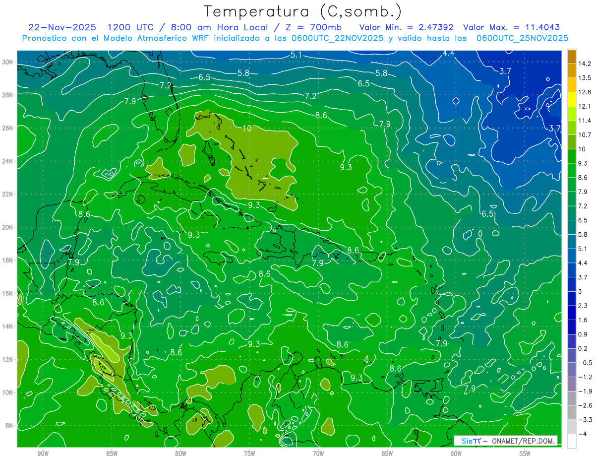Click the "SisTT - ONAMET/REP.DOM." credit box
595x460 pixels.
[505, 441]
